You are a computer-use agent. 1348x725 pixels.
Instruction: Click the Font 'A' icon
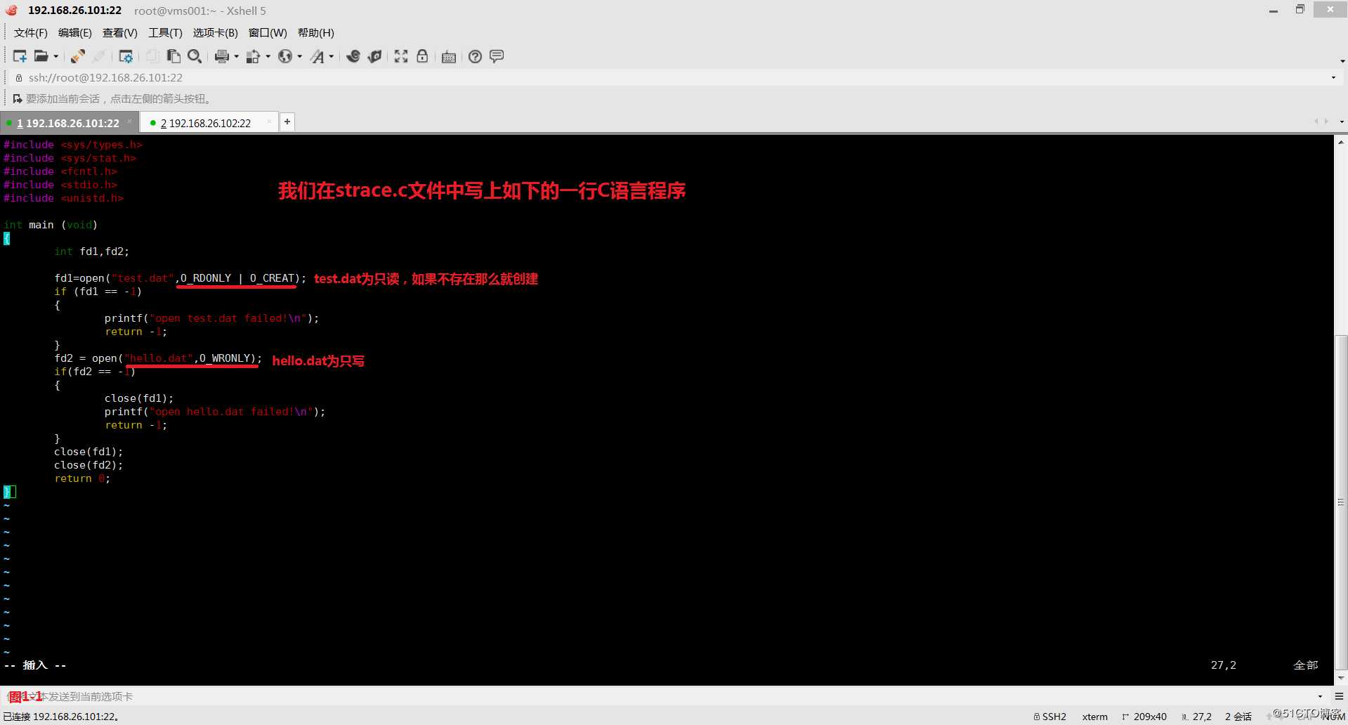[x=318, y=56]
